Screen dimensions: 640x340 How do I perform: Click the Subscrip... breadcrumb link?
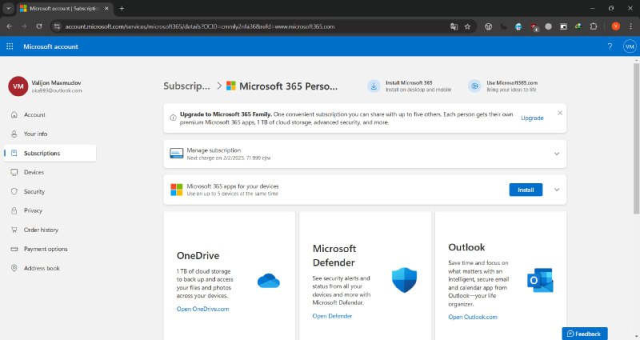(186, 86)
